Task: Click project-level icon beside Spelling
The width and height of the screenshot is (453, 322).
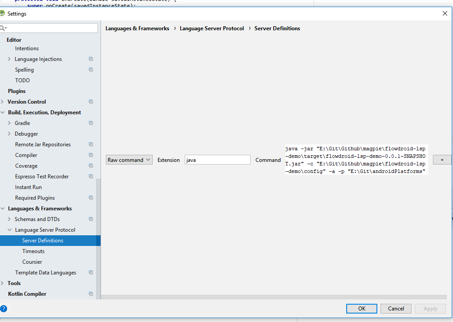Action: 91,69
